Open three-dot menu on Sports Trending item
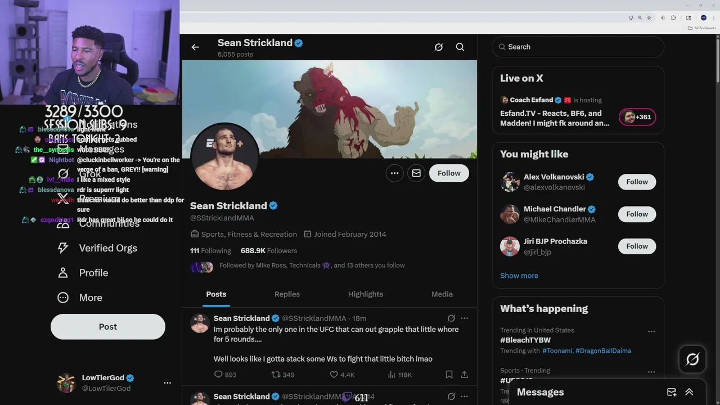Viewport: 720px width, 405px height. 651,372
